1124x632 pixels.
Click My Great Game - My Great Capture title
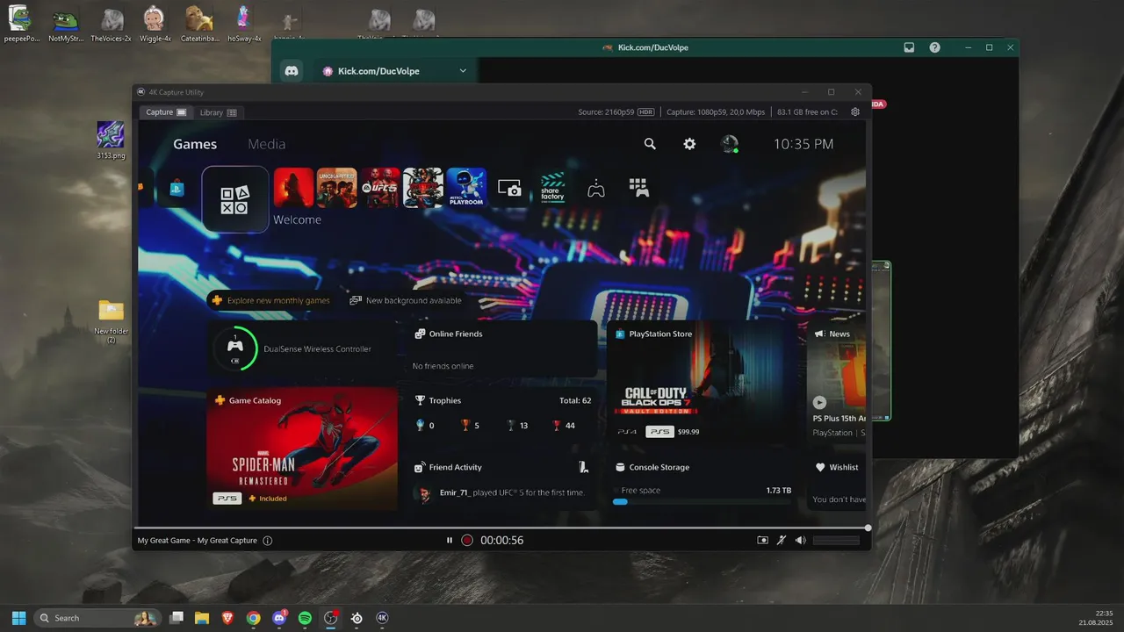pyautogui.click(x=198, y=541)
